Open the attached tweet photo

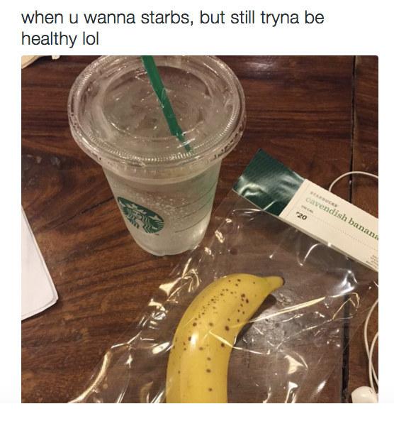(200, 229)
